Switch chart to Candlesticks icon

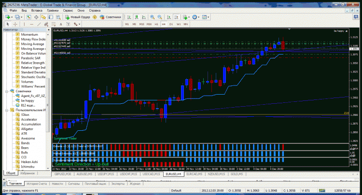click(137, 17)
